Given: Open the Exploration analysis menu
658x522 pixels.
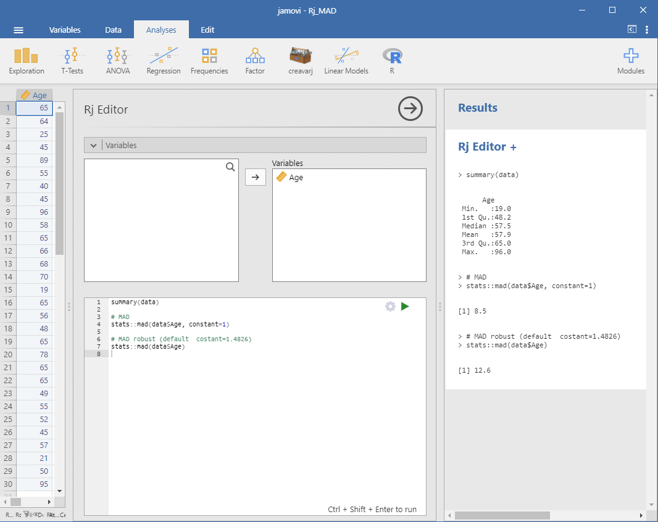Looking at the screenshot, I should point(26,61).
